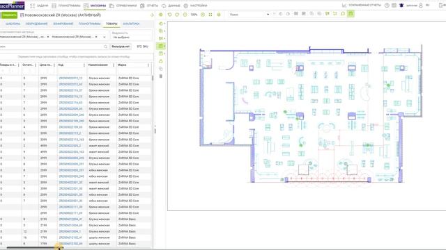Open the Данные section in the top menu
Image resolution: width=446 pixels, height=250 pixels.
coord(171,6)
